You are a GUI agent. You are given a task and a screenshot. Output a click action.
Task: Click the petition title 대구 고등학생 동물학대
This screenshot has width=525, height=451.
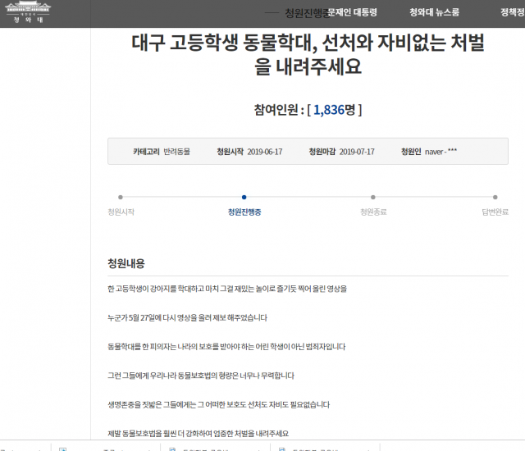[308, 54]
